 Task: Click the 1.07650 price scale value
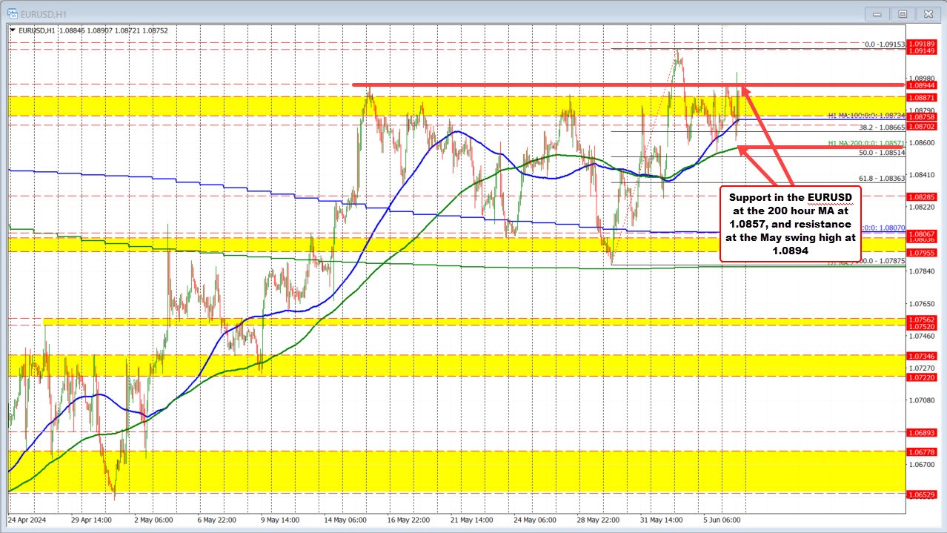pos(922,303)
